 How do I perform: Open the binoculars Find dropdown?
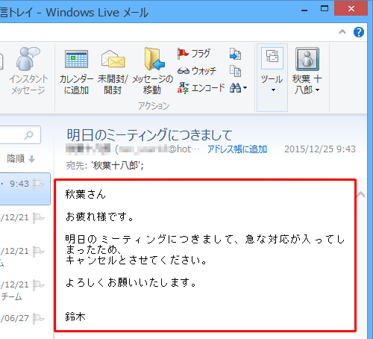coord(238,88)
